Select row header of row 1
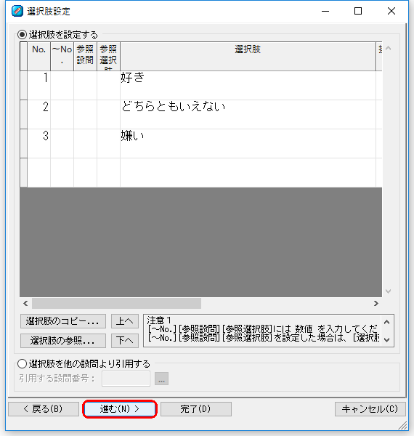This screenshot has height=436, width=414. point(24,85)
